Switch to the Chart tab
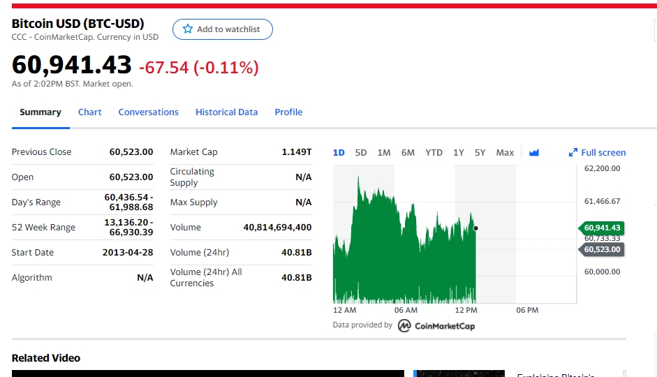This screenshot has height=377, width=657. pyautogui.click(x=89, y=112)
